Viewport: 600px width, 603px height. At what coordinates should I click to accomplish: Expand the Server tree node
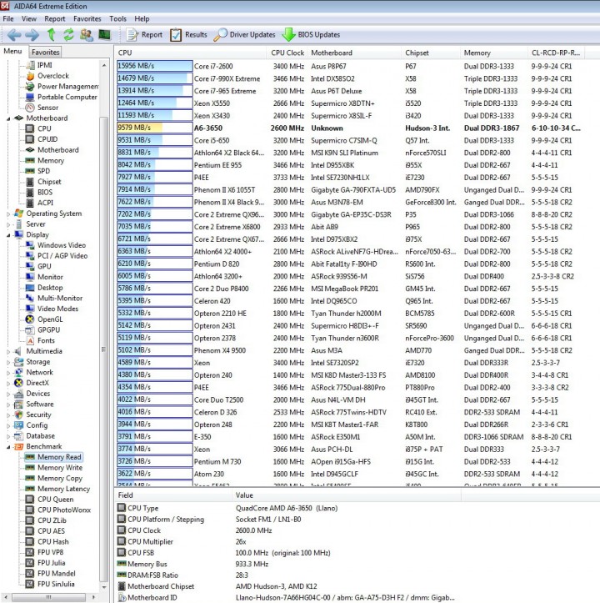[x=8, y=224]
